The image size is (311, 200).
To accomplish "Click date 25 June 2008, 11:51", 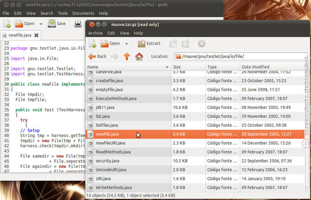I will tap(260, 90).
